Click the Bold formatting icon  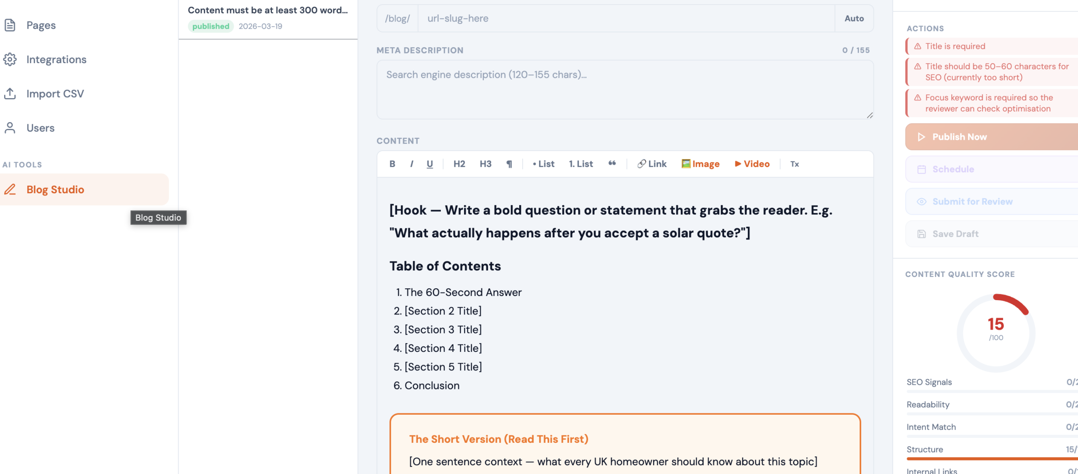(392, 164)
